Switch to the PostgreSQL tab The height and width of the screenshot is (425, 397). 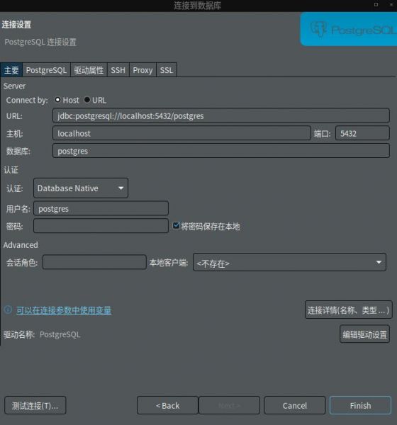46,70
